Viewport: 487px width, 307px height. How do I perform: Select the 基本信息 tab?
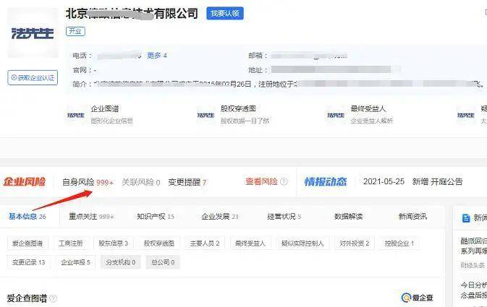point(27,216)
